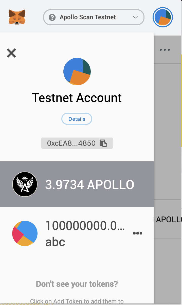The image size is (182, 305).
Task: Click the abc token pie-chart icon
Action: (x=25, y=233)
